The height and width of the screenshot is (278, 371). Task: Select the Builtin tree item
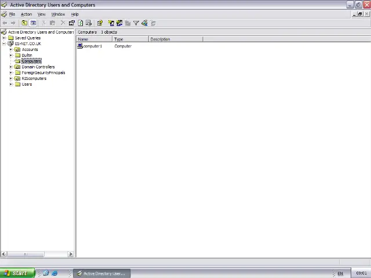tap(27, 56)
